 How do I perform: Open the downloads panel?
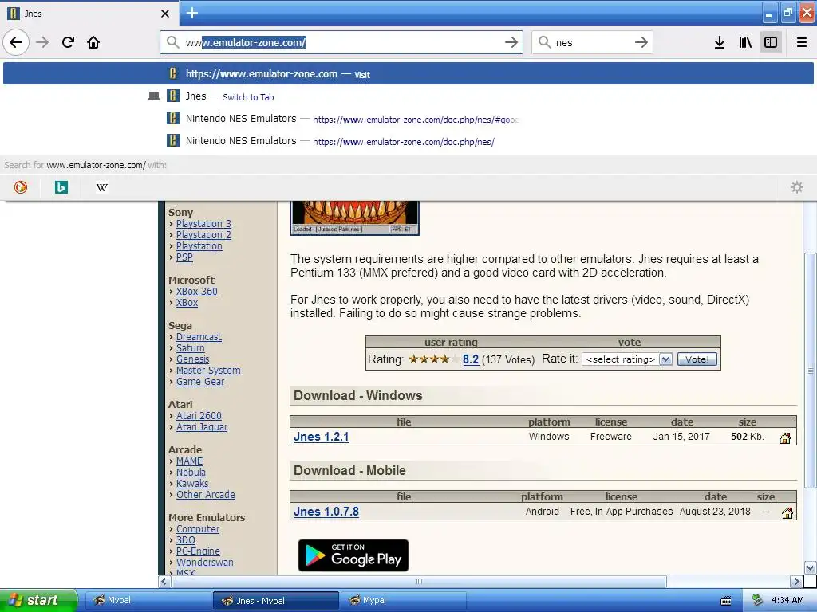(720, 42)
